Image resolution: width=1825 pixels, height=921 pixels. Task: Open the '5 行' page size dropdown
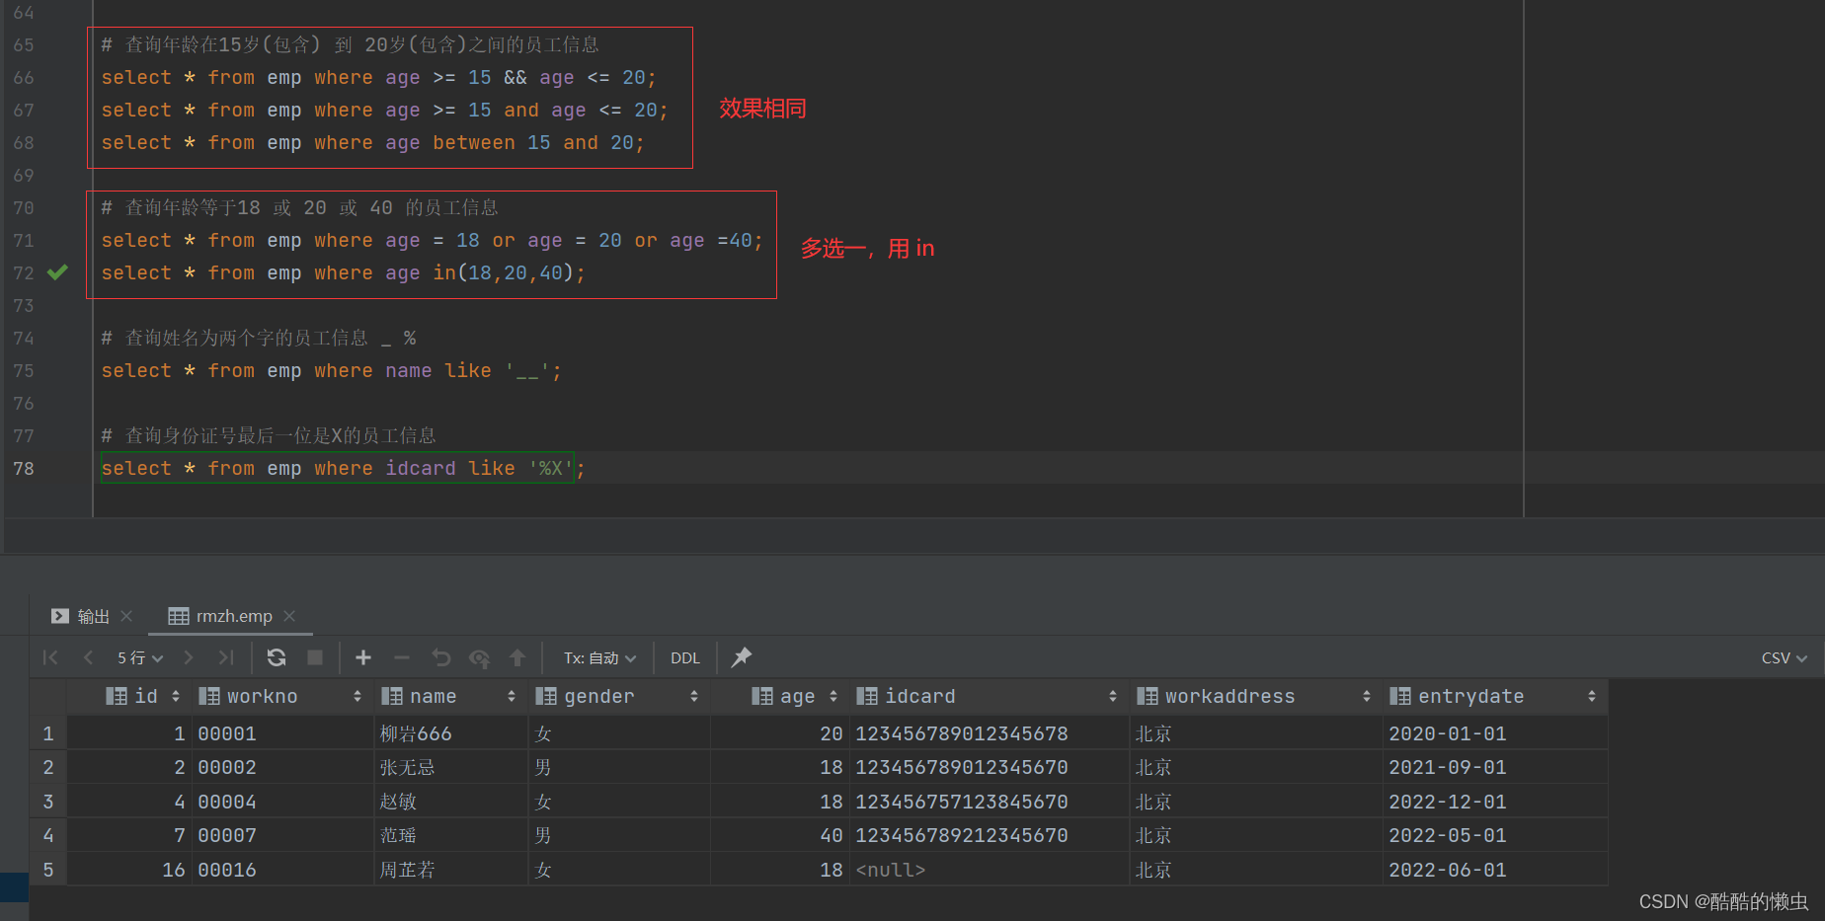click(140, 657)
